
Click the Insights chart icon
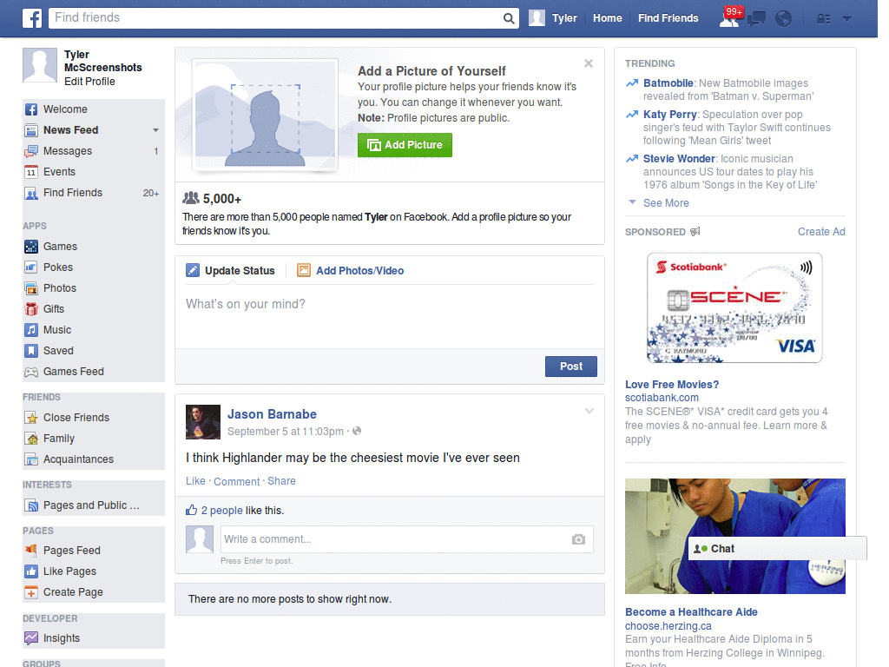(31, 638)
